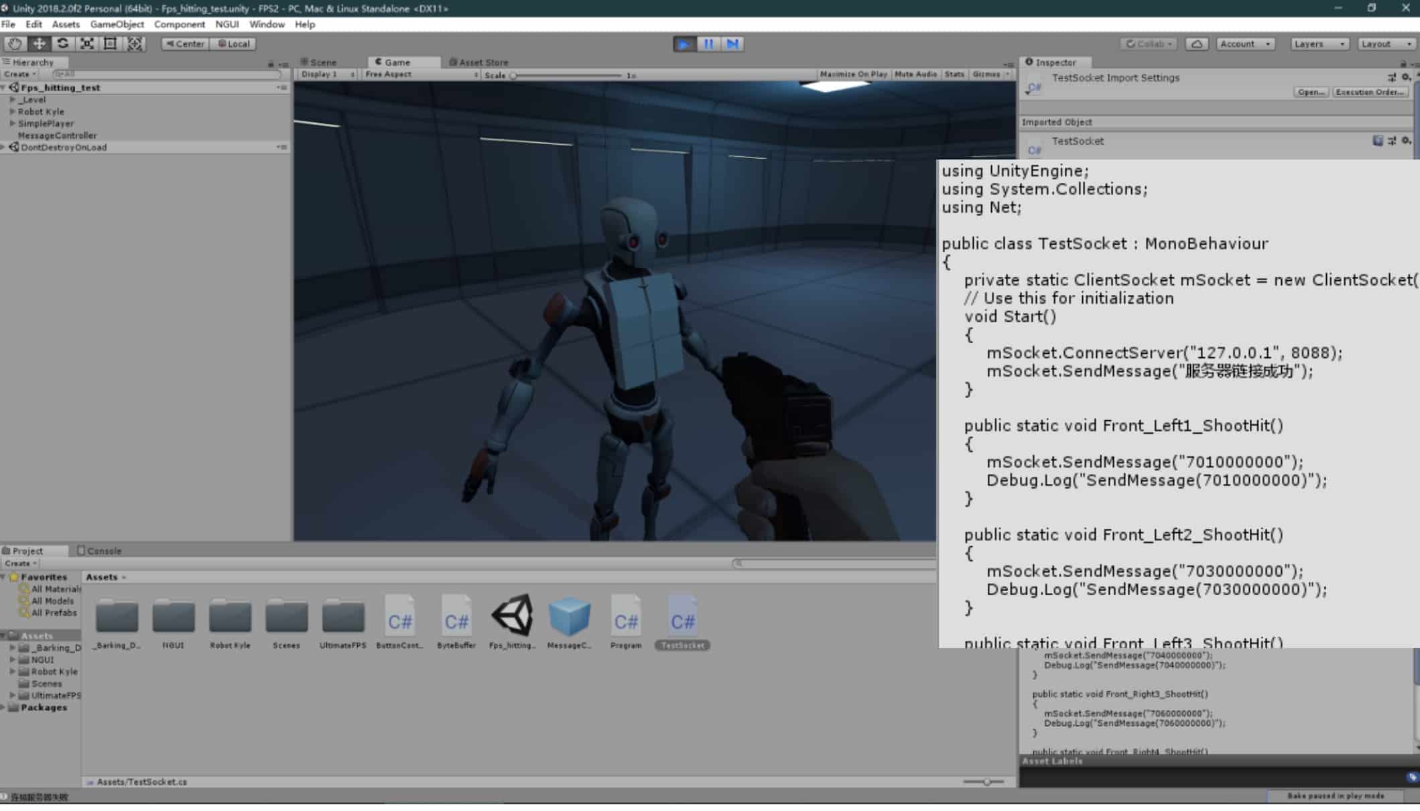Select the combined Transform tool
The height and width of the screenshot is (811, 1420).
(x=135, y=44)
